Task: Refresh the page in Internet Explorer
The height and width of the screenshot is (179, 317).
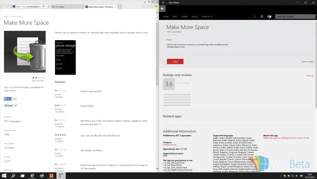Action: pos(48,7)
